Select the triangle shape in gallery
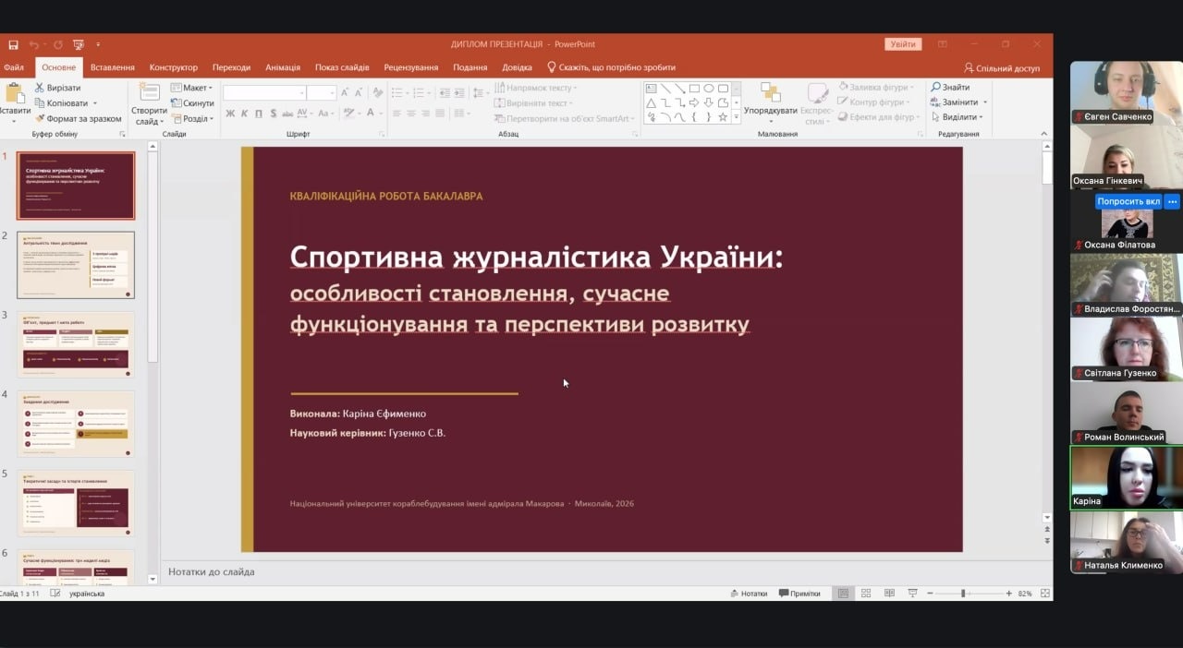Screen dimensions: 1183x648 point(651,102)
